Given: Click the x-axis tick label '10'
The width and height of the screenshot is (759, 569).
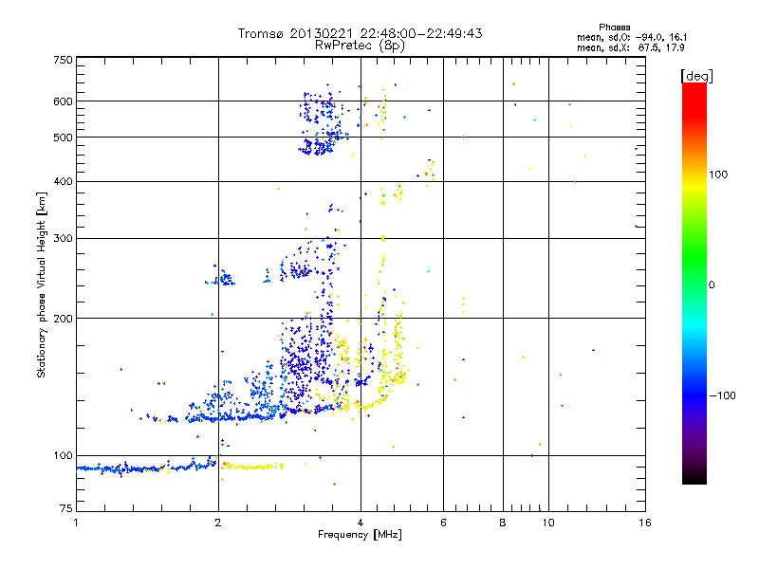Looking at the screenshot, I should click(548, 523).
